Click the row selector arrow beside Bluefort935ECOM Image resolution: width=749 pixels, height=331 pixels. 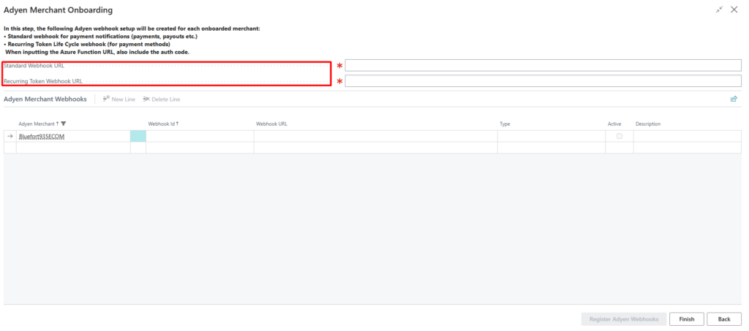[10, 136]
